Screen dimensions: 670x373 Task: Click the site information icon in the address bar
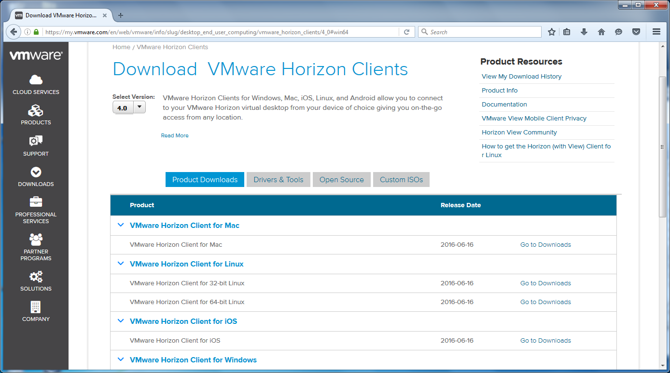28,32
